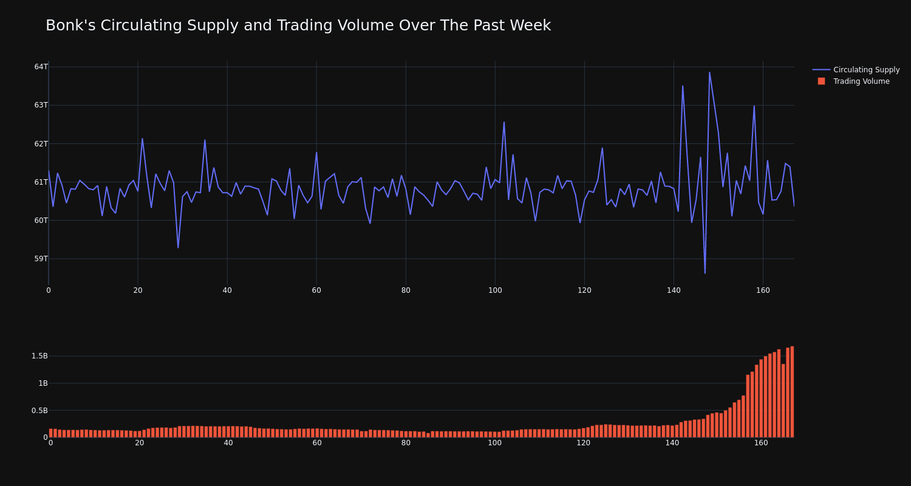Image resolution: width=911 pixels, height=486 pixels.
Task: Click the 60T y-axis label
Action: [41, 221]
